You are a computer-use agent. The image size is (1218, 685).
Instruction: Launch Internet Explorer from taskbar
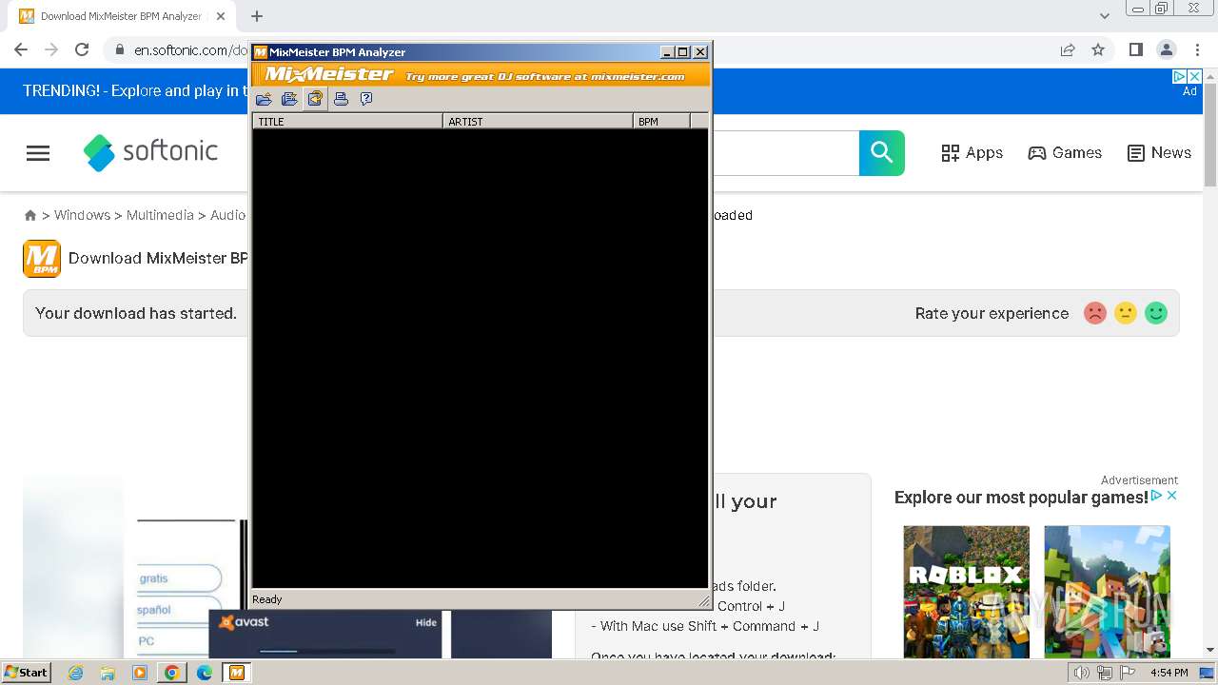pyautogui.click(x=75, y=673)
